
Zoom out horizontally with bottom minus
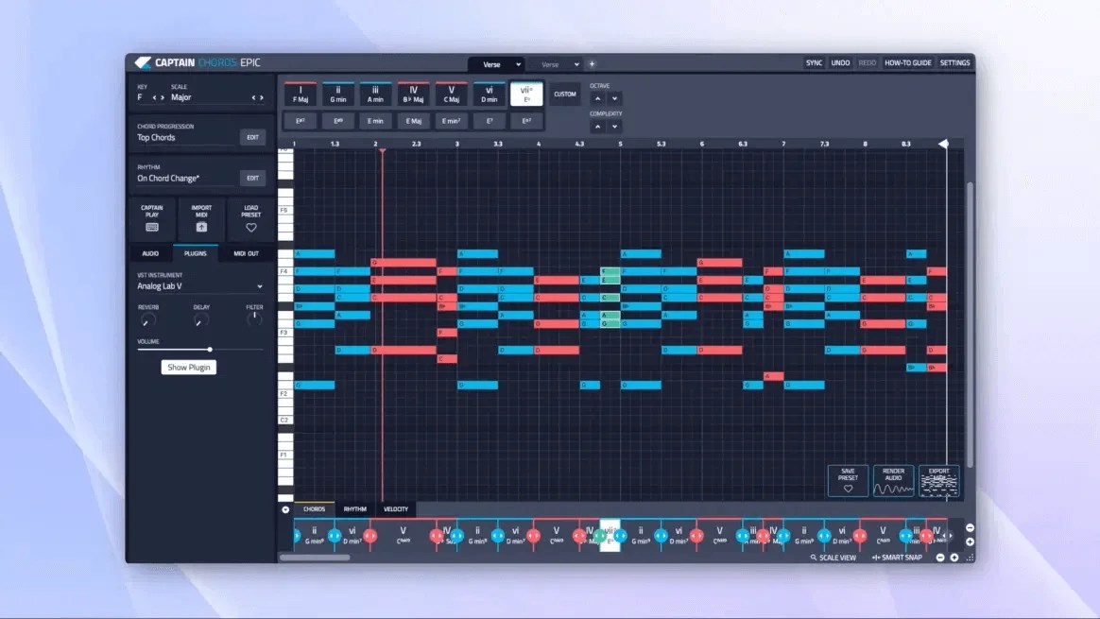click(x=940, y=558)
